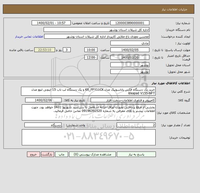Click the بازگشت back button
Viewport: 200px width, 193px height.
point(48,154)
